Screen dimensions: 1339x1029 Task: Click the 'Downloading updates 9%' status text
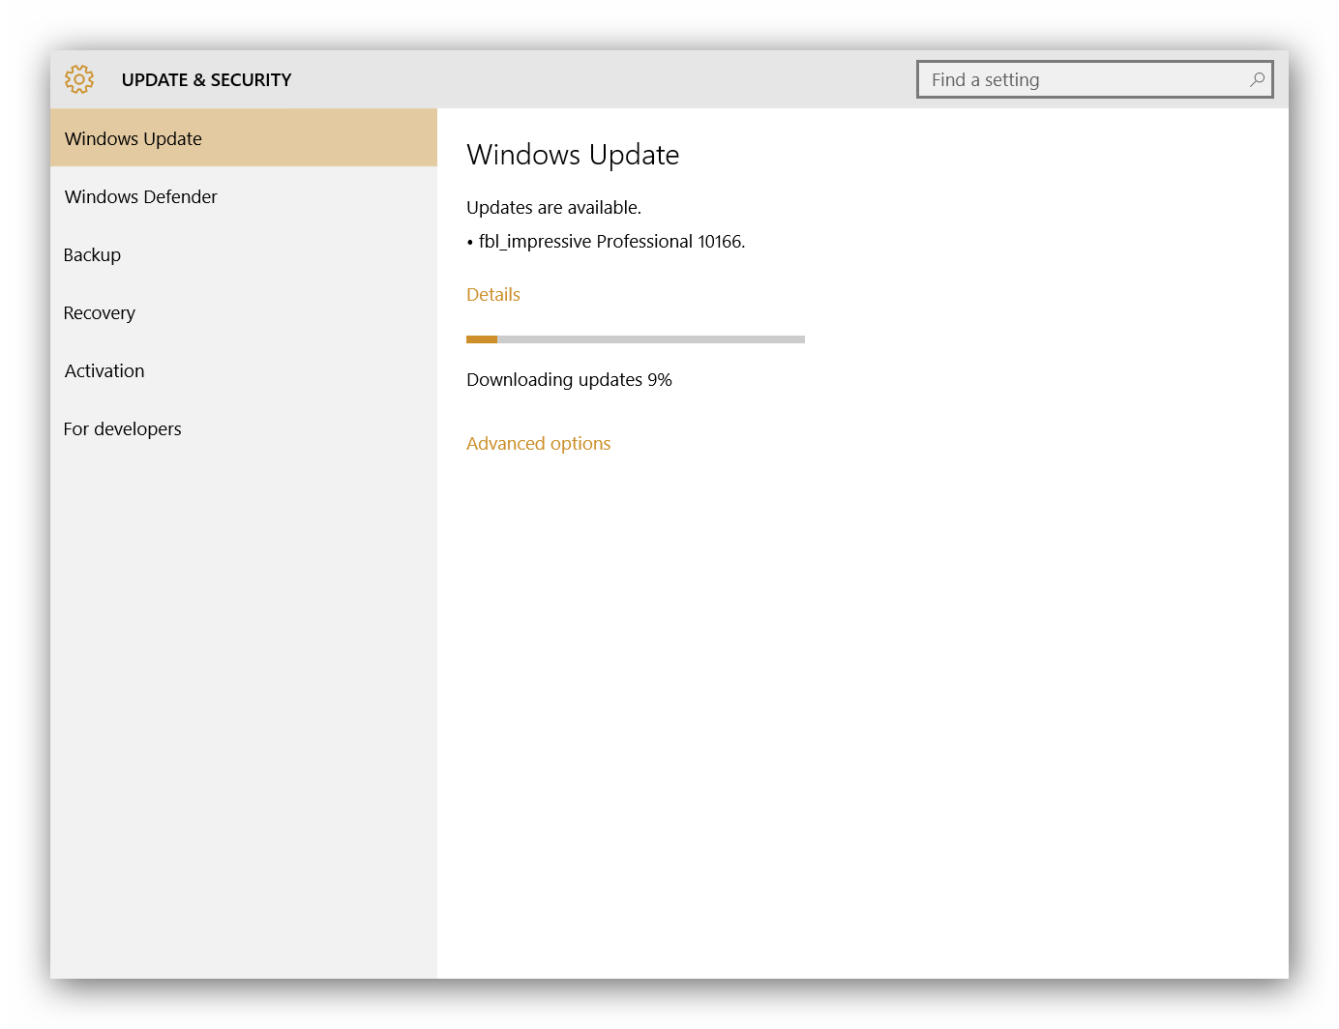[x=569, y=379]
